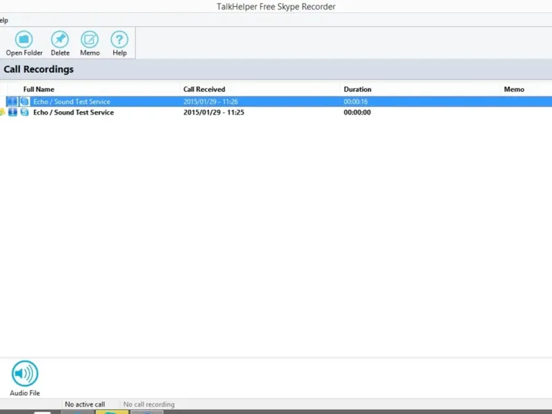Click the Memo column header

pyautogui.click(x=514, y=90)
